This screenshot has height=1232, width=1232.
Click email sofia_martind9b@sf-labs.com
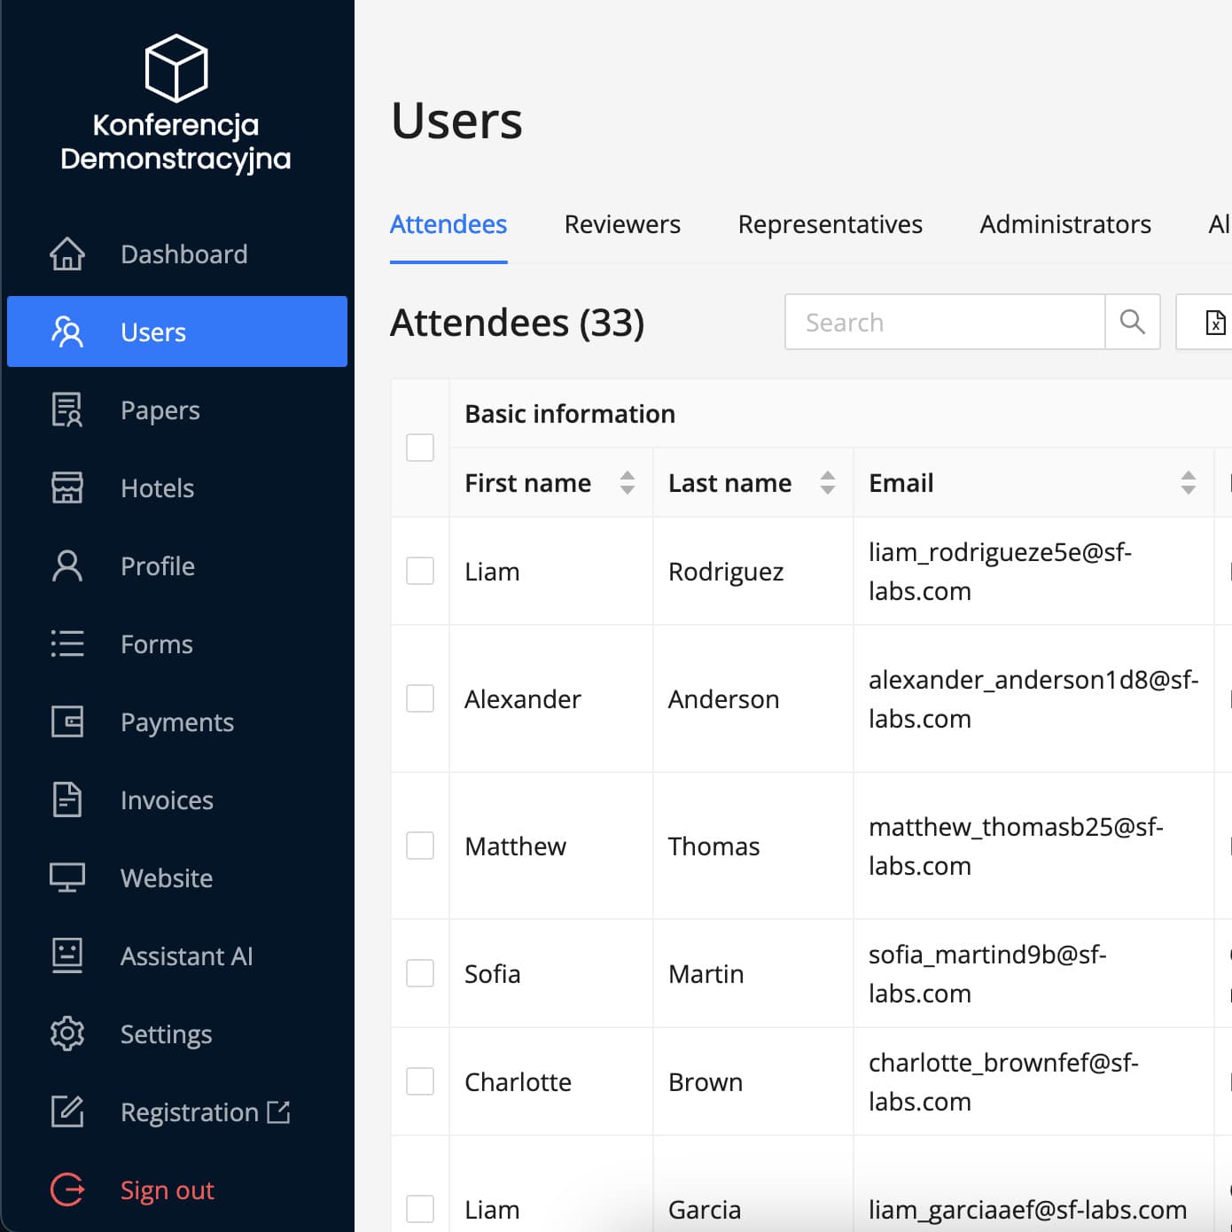click(x=987, y=974)
